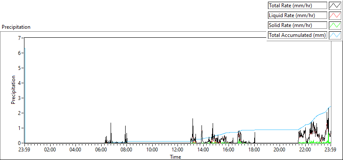Click the 0 value on the y-axis
This screenshot has width=343, height=160.
coord(19,143)
